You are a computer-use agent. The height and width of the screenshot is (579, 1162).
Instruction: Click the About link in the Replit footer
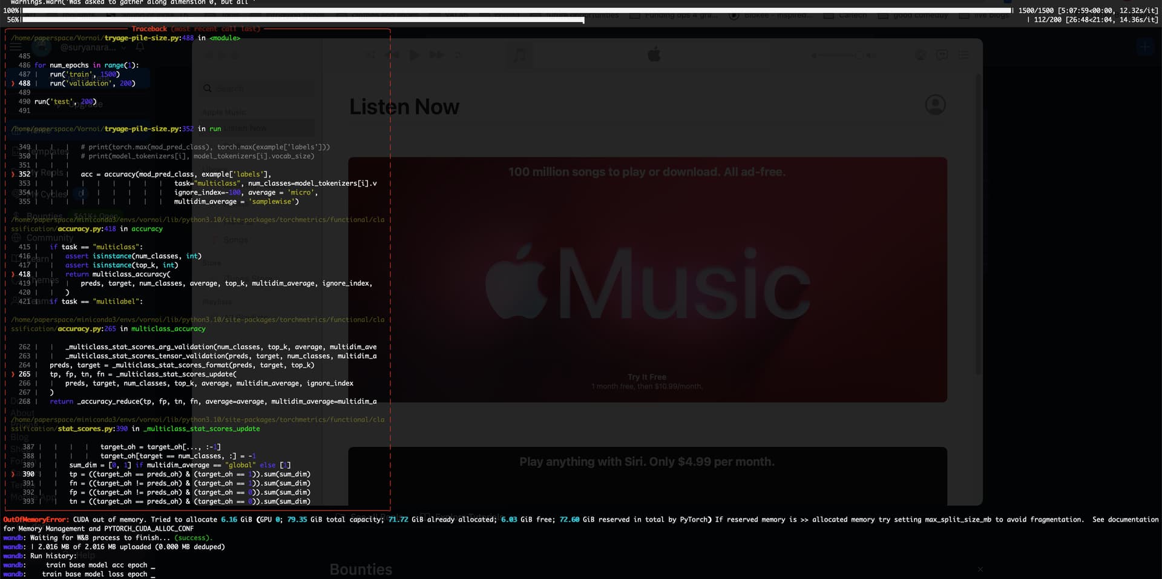pyautogui.click(x=23, y=413)
